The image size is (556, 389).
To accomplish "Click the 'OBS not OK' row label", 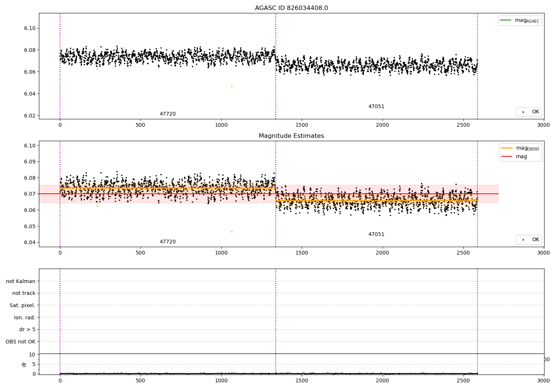I will click(21, 342).
